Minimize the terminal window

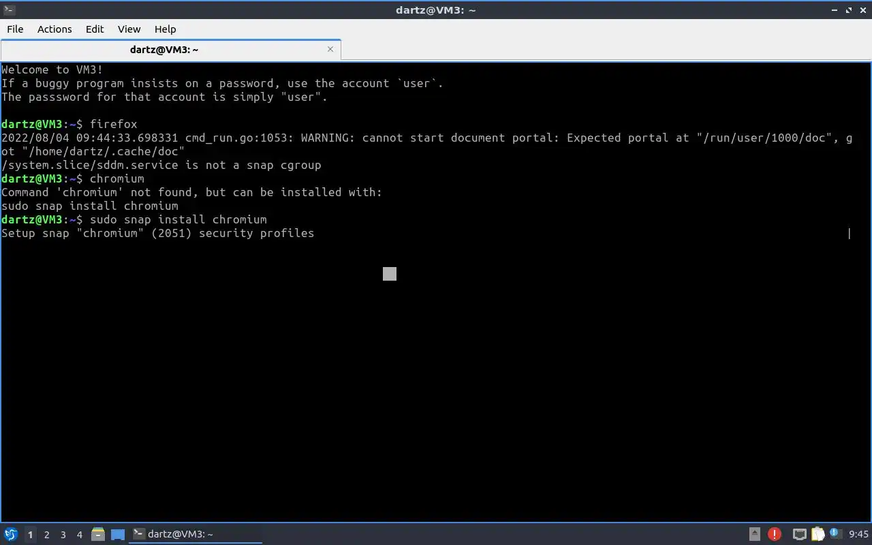point(835,10)
